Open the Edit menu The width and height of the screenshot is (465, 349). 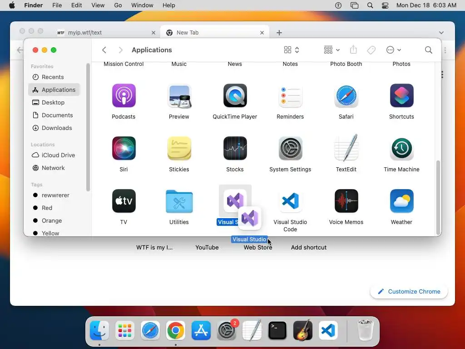(x=76, y=5)
